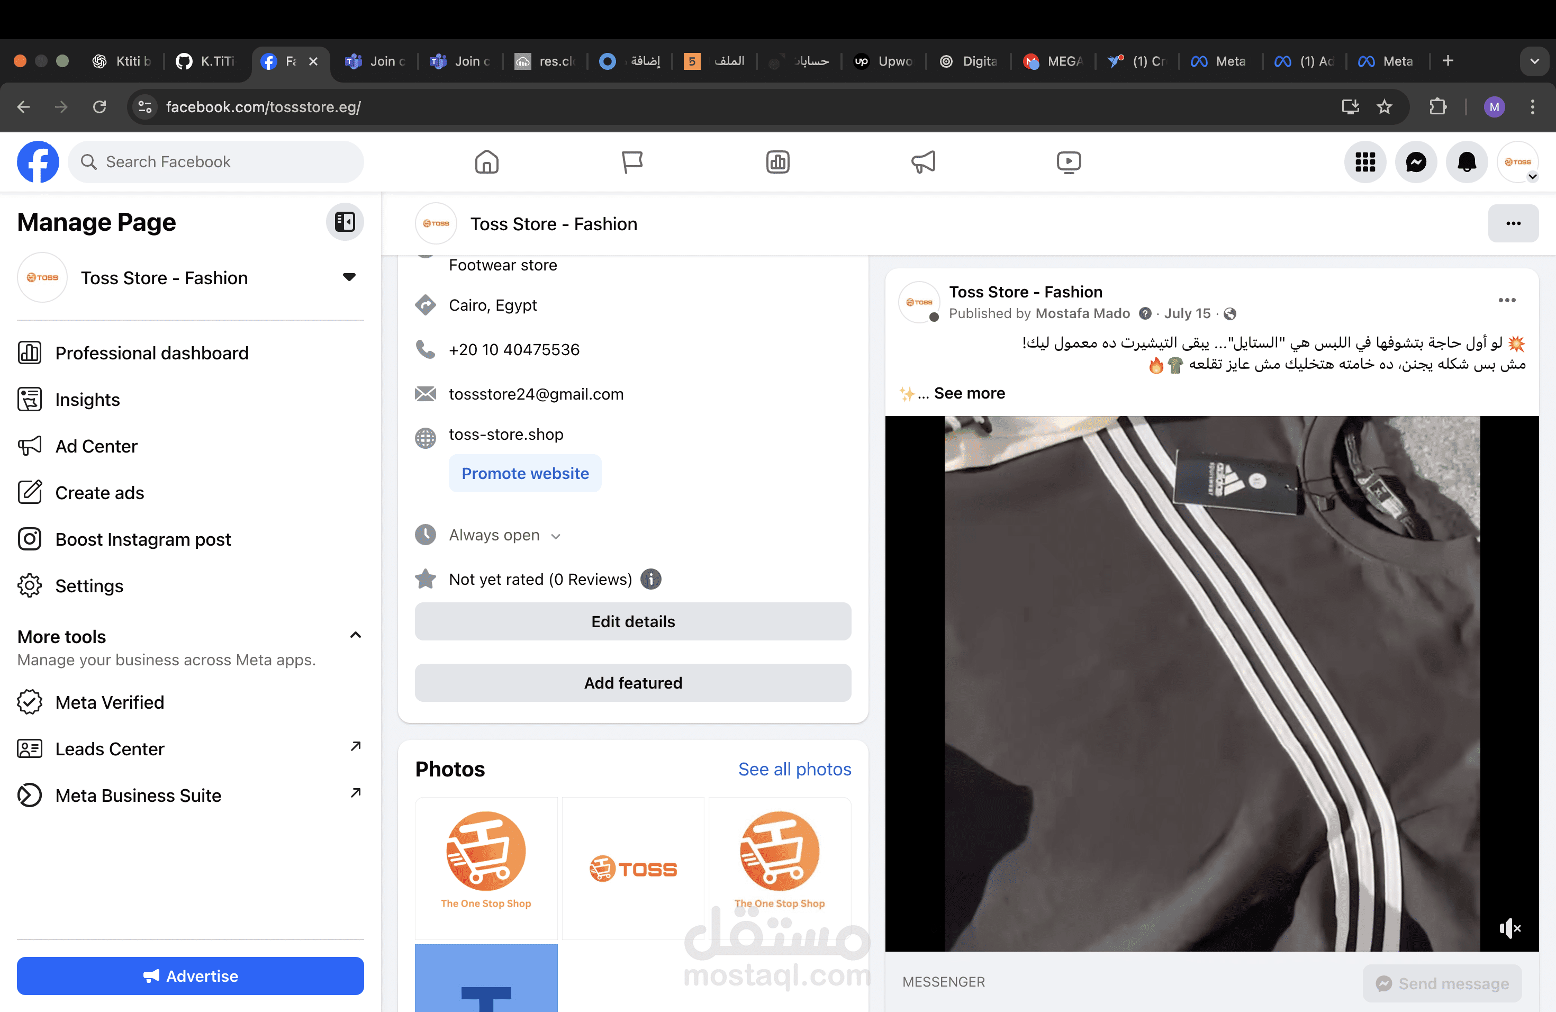Expand the Always open hours dropdown
Viewport: 1556px width, 1012px height.
click(x=556, y=536)
